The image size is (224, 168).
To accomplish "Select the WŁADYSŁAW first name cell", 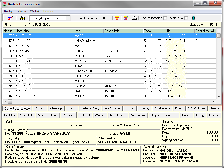I will [x=89, y=41].
